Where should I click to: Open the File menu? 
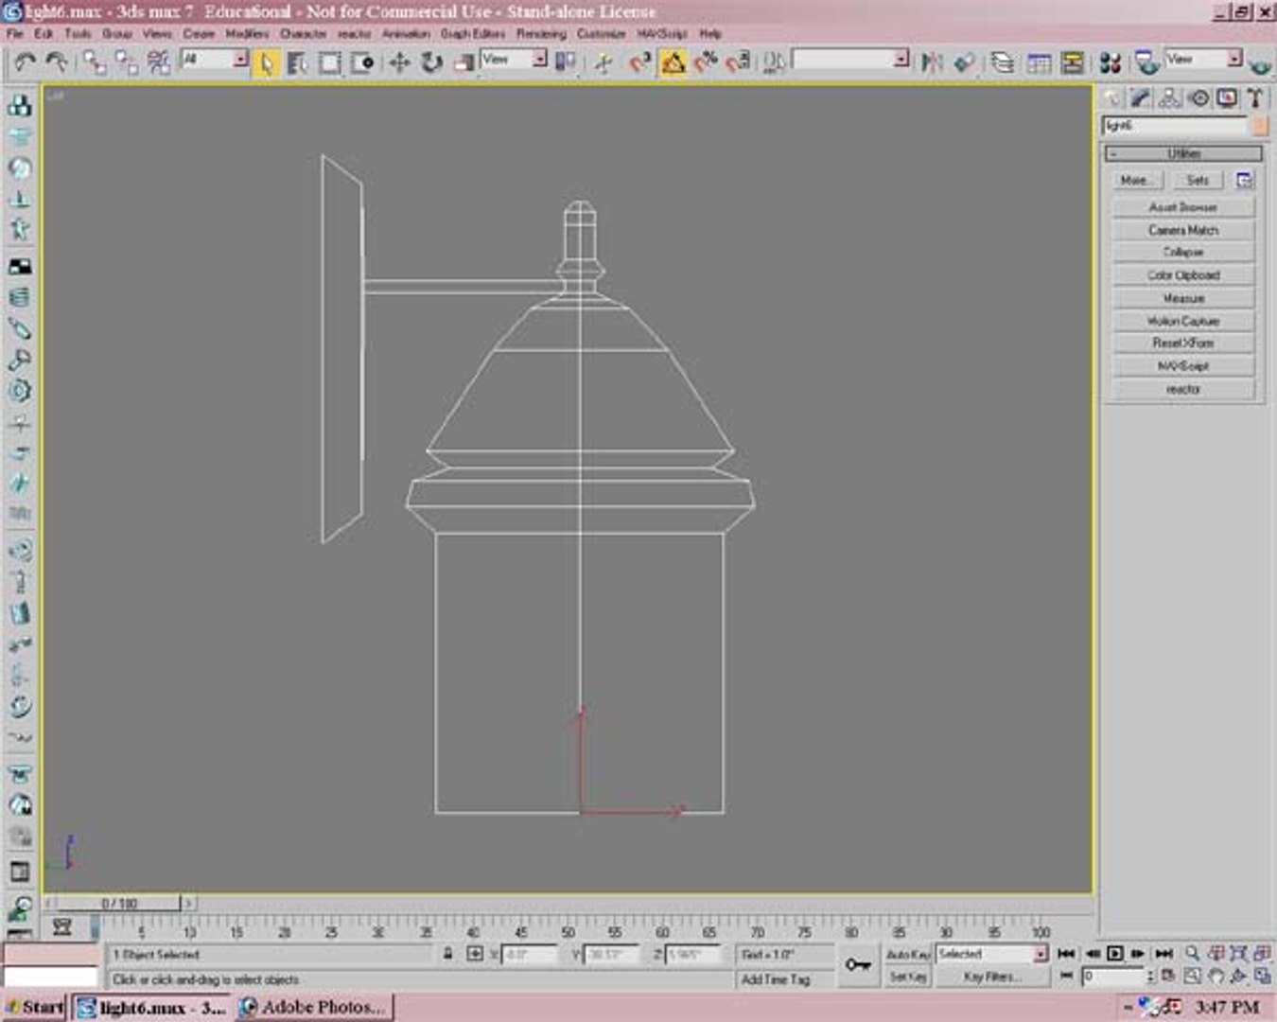(14, 33)
